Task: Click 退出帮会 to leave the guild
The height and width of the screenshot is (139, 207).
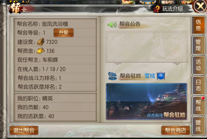Action: (x=24, y=130)
